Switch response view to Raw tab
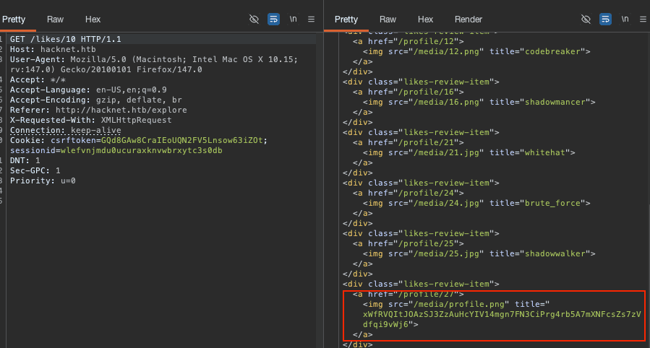The image size is (650, 348). [x=388, y=19]
